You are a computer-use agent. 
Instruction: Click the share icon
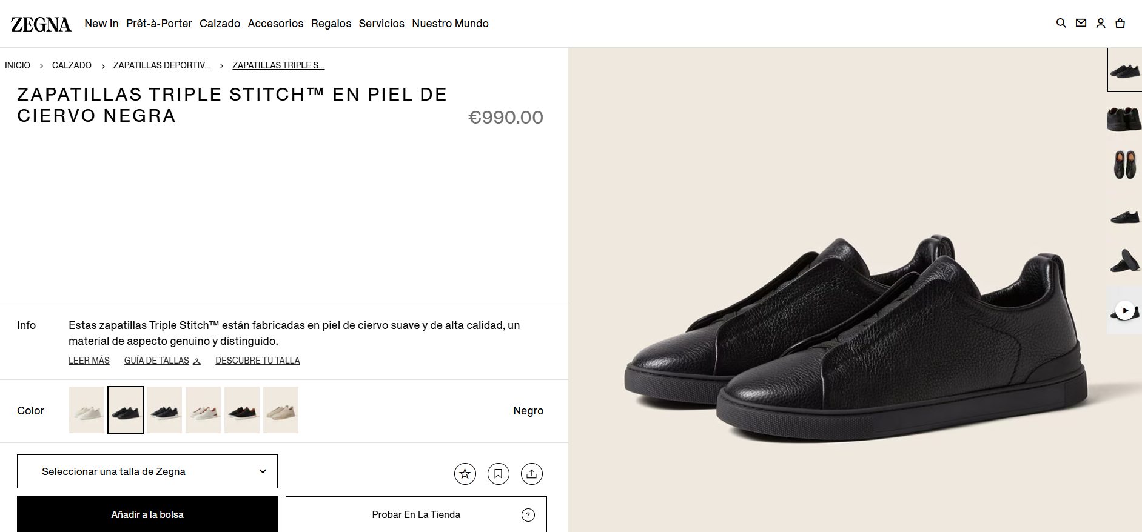[x=532, y=474]
